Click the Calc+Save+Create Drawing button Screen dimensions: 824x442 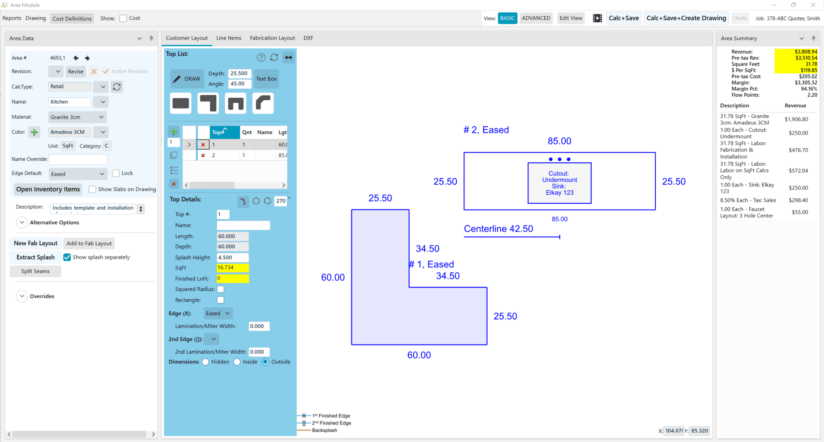(685, 18)
